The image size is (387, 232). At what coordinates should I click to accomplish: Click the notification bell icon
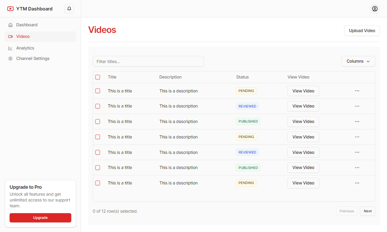69,9
